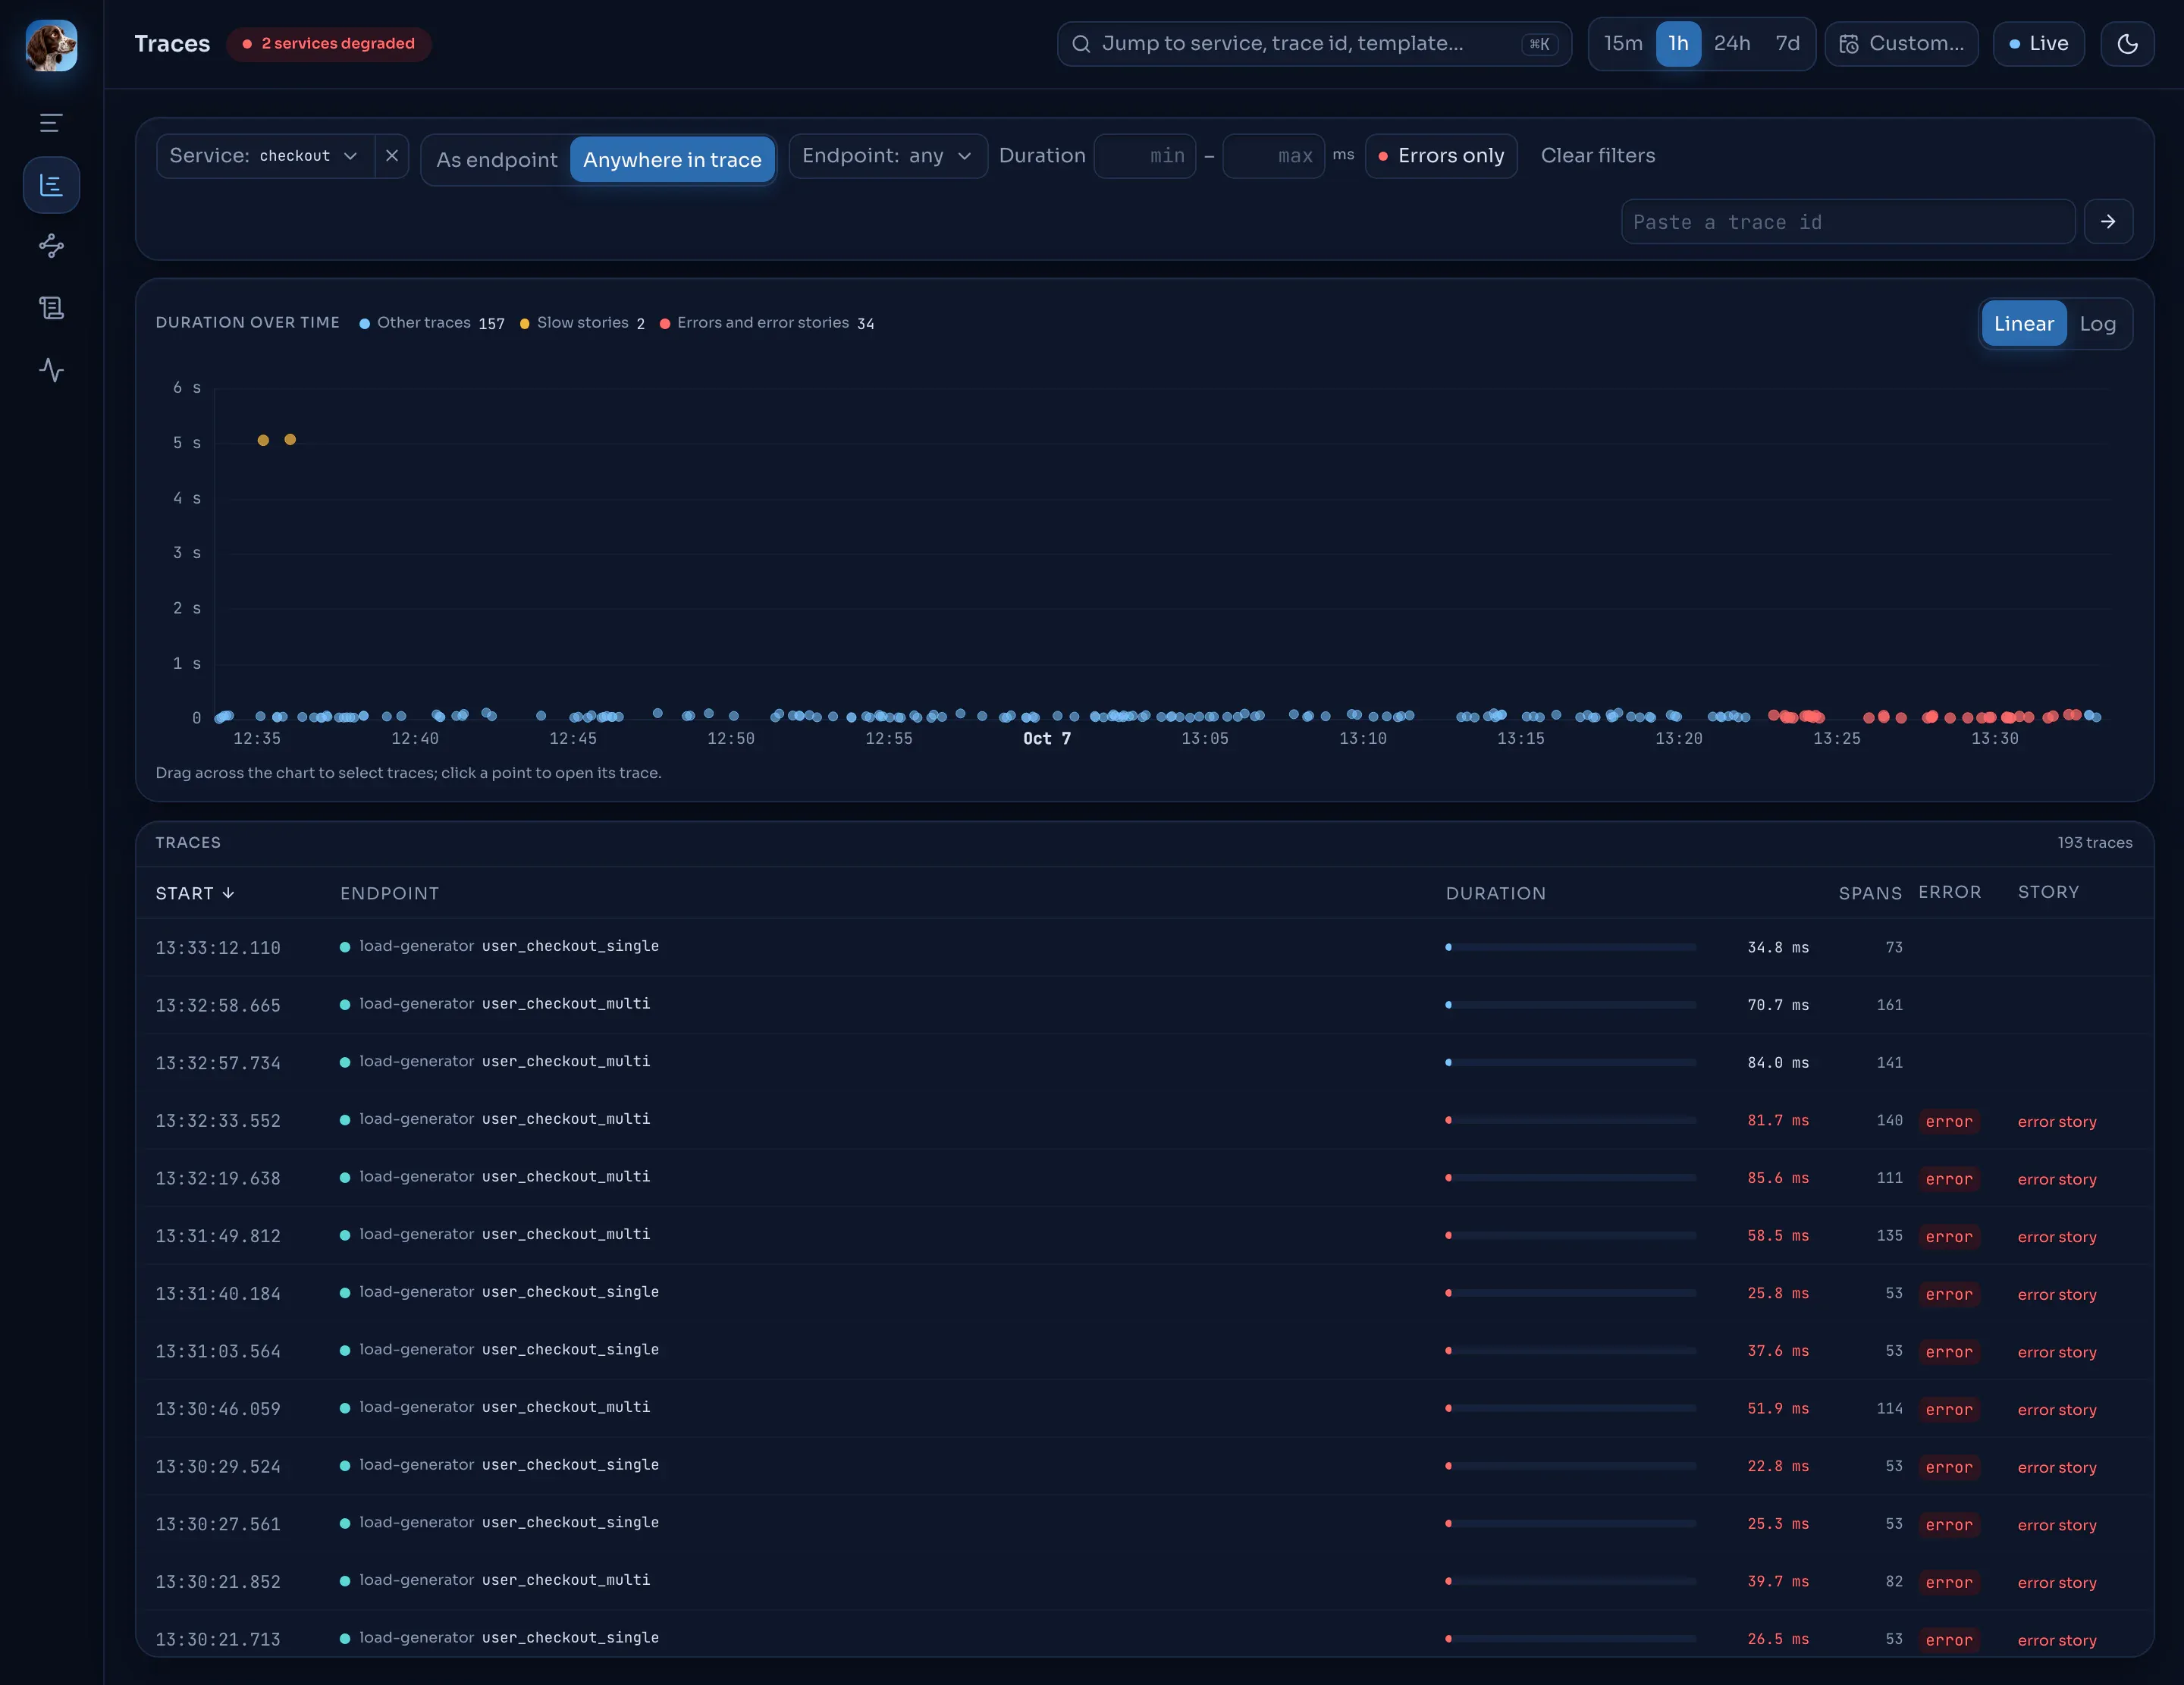Open the Service: checkout dropdown

(x=265, y=156)
